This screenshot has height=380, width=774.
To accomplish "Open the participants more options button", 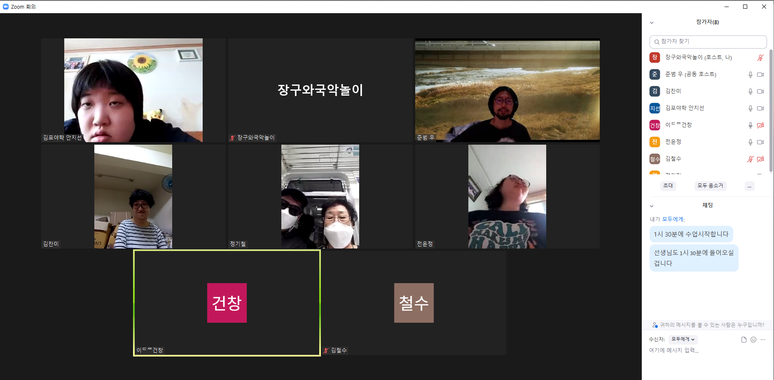I will pyautogui.click(x=750, y=186).
